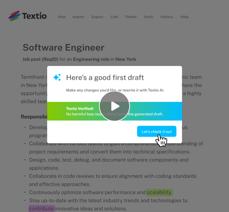Click the "Here's a good first draft" heading

tap(105, 78)
